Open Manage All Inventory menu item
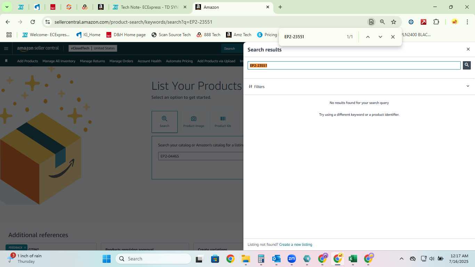The height and width of the screenshot is (267, 475). pos(59,61)
